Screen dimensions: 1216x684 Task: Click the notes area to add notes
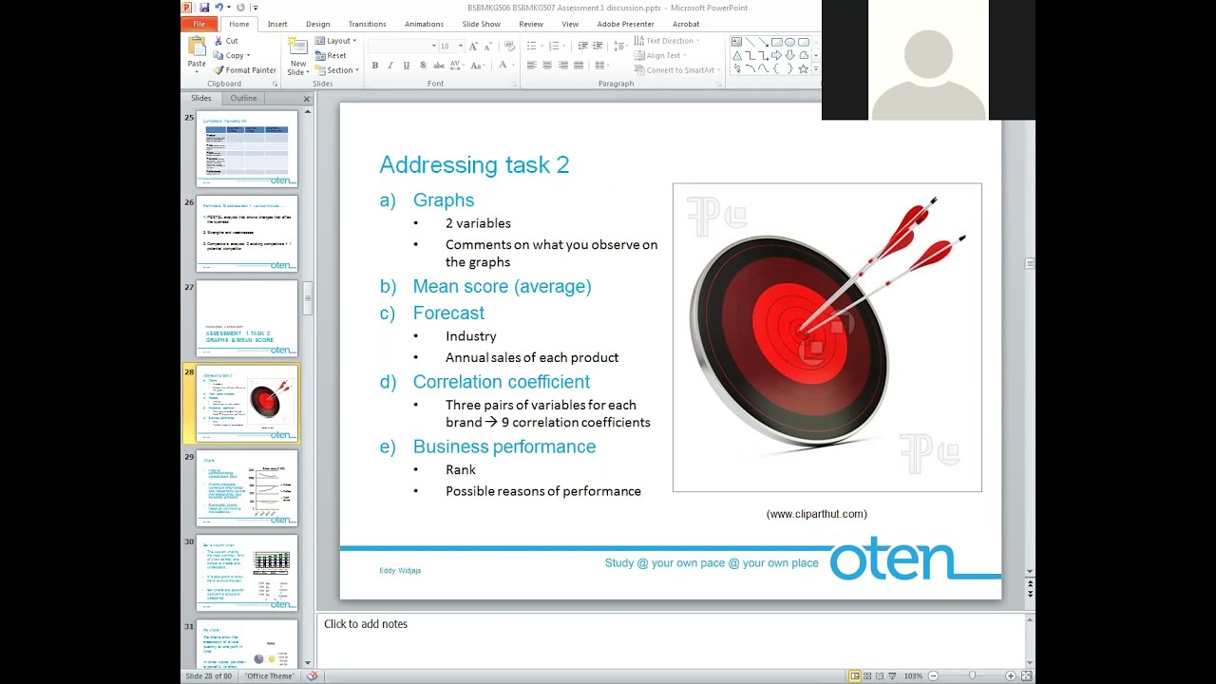[671, 640]
